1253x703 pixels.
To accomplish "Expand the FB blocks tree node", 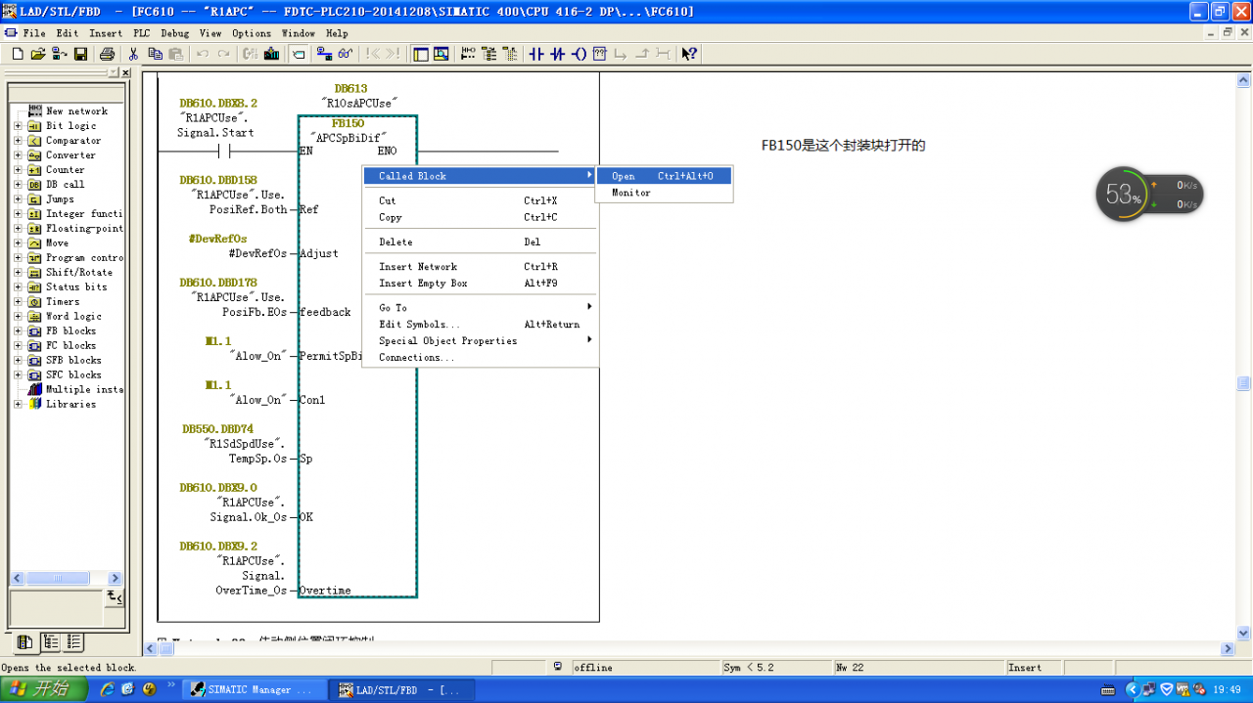I will coord(18,330).
